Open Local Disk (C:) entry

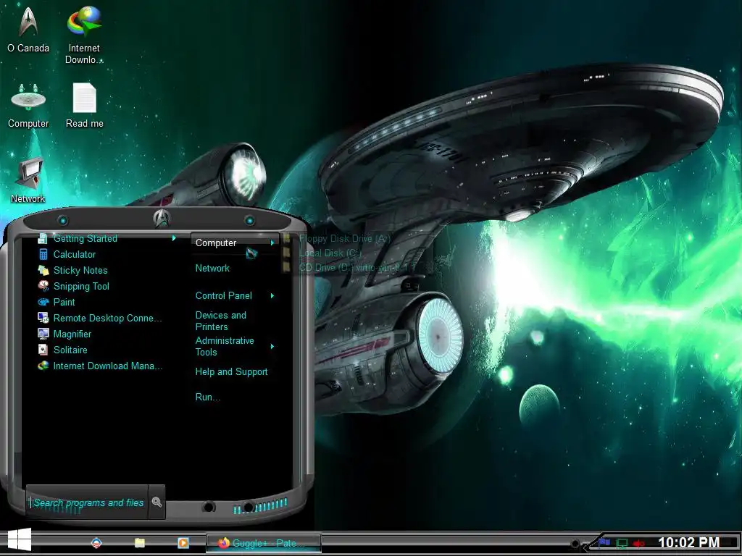pos(330,253)
